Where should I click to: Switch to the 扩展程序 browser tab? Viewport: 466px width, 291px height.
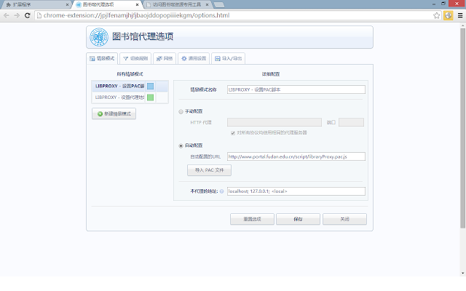point(36,4)
